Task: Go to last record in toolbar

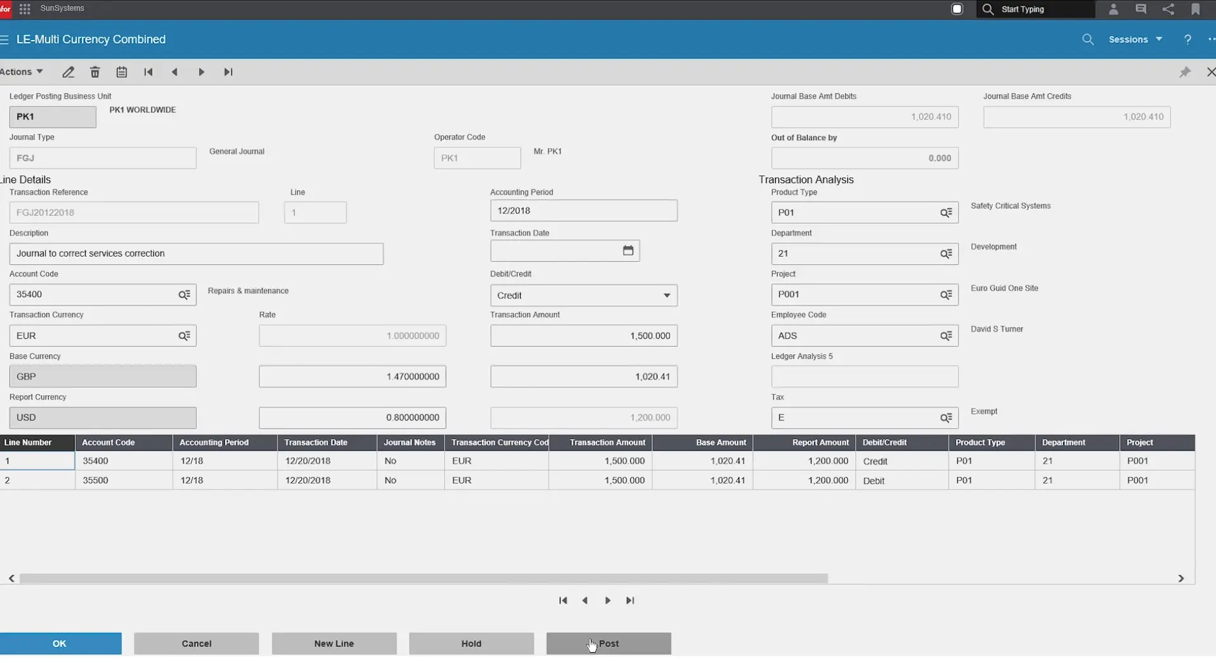Action: click(x=228, y=72)
